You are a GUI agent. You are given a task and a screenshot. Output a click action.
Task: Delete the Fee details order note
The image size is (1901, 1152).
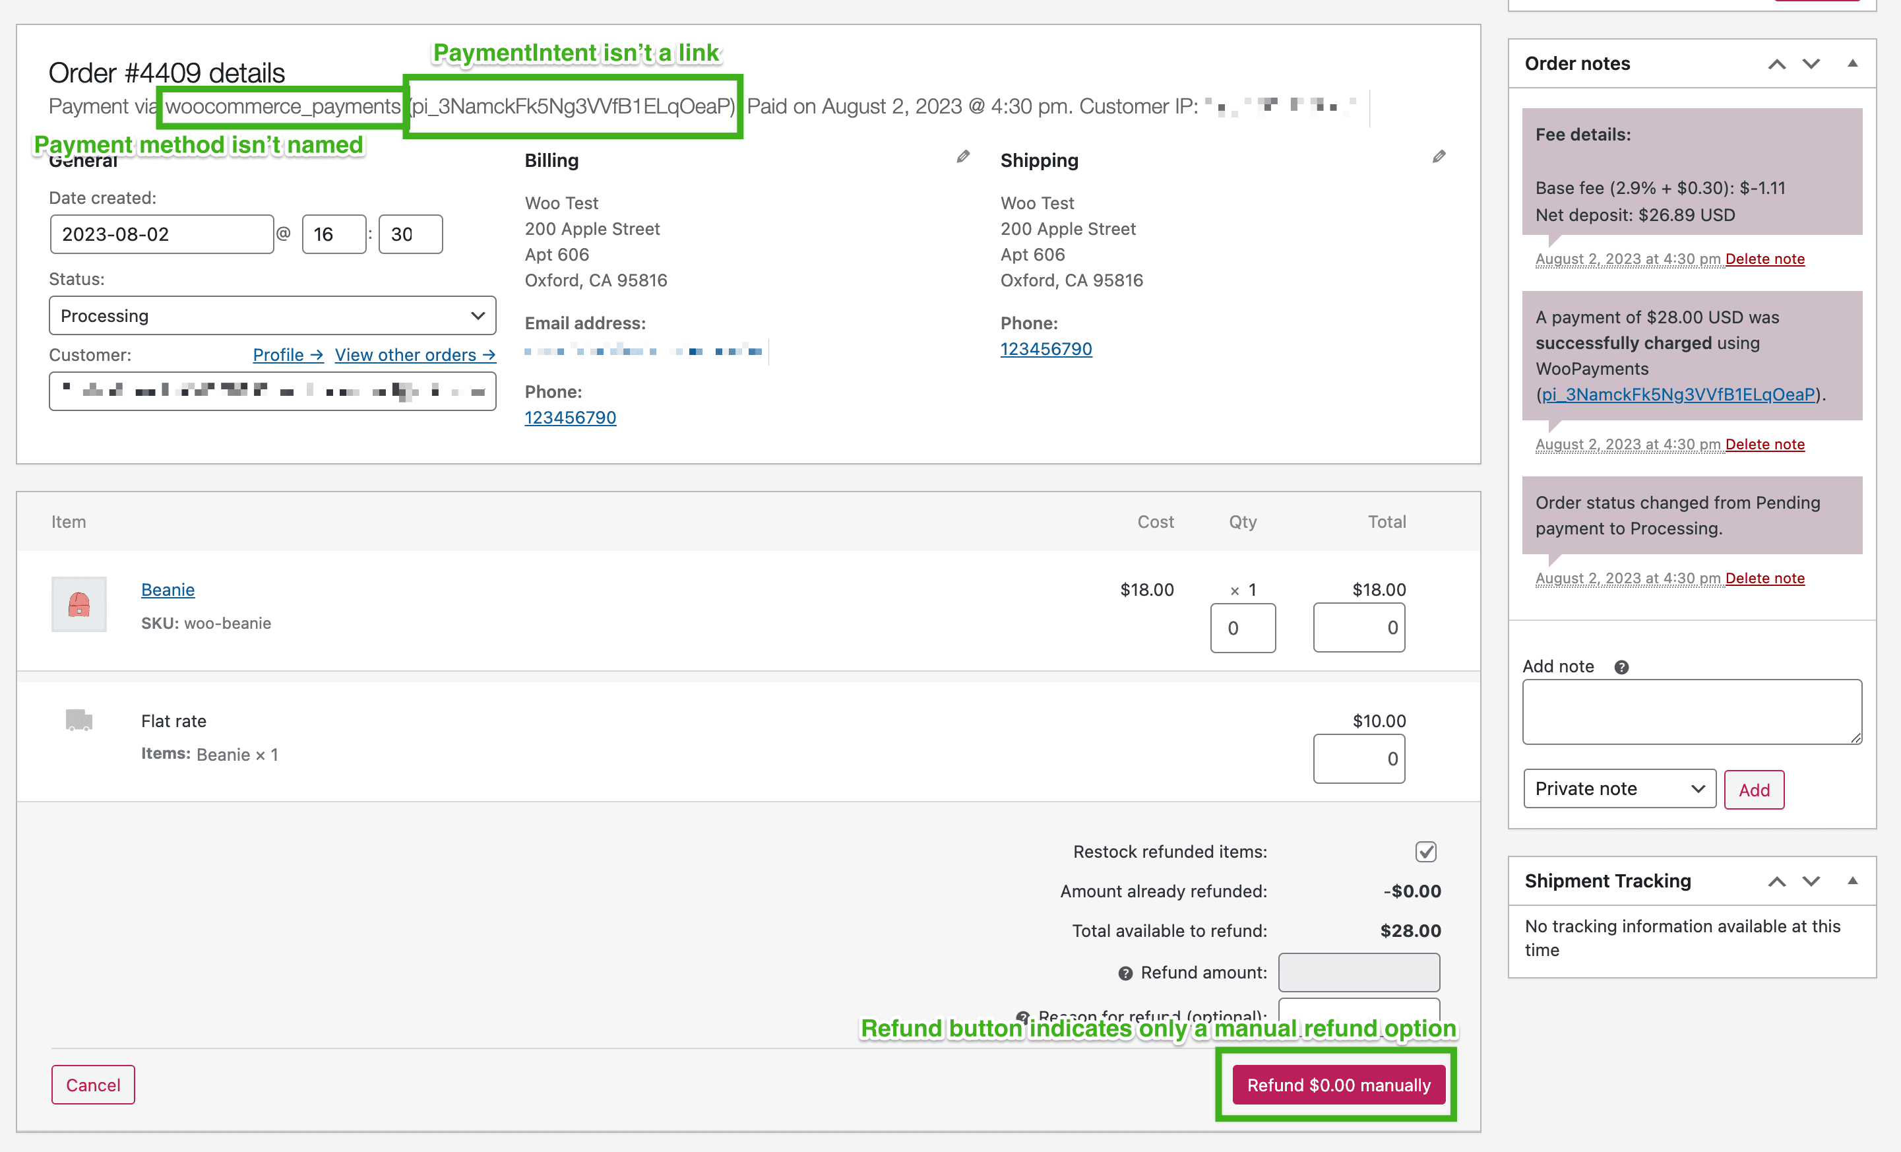click(1765, 259)
